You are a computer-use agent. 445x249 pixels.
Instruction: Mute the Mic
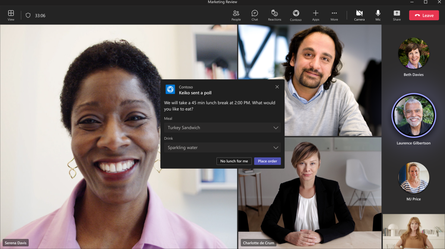pos(378,15)
